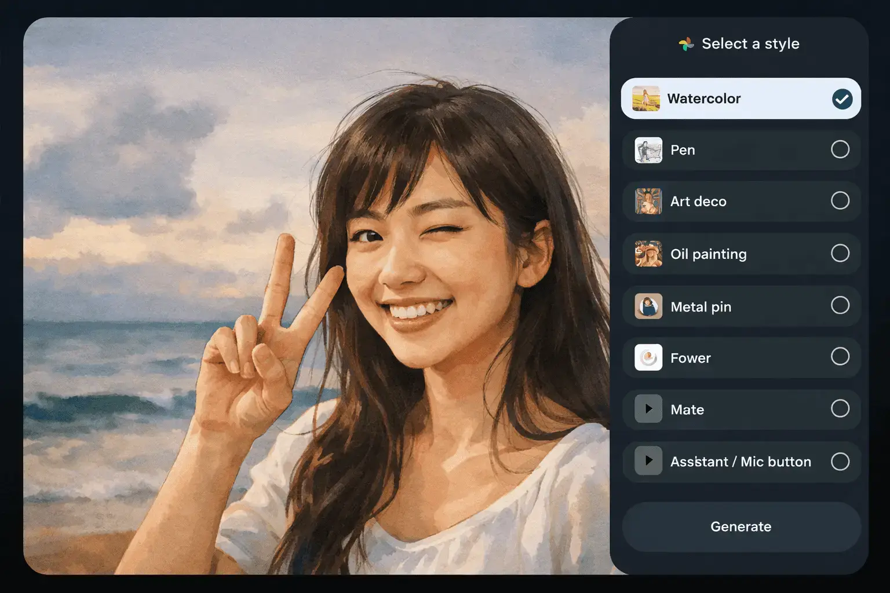Screen dimensions: 890x593
Task: Click the pinwheel logo beside Select a style
Action: 686,44
